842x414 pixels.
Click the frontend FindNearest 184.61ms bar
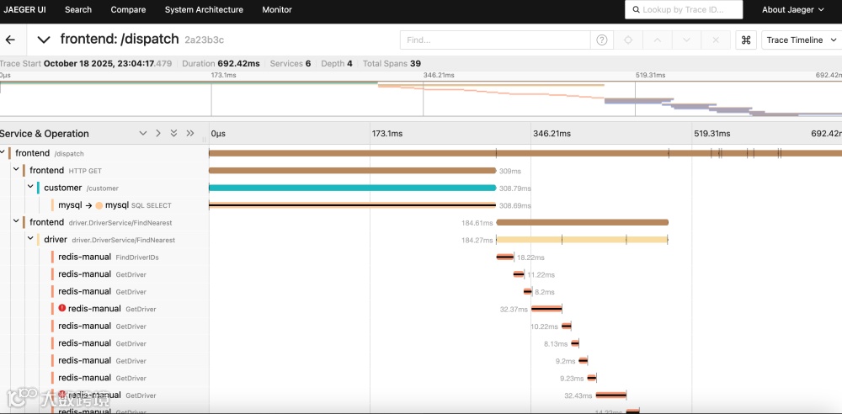[x=582, y=222]
